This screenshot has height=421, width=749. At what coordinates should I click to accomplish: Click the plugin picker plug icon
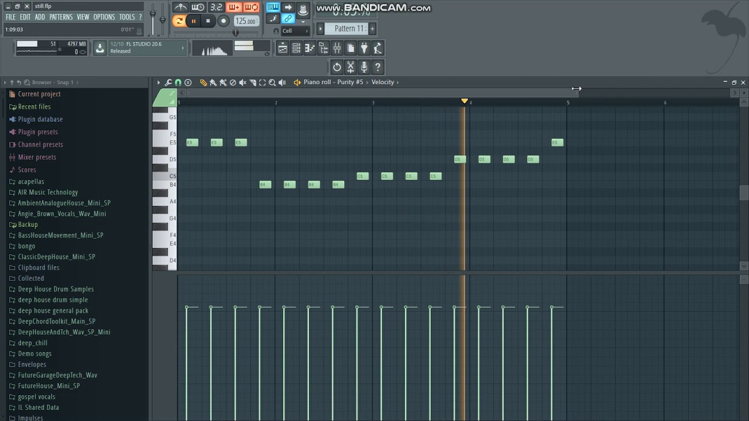(364, 49)
